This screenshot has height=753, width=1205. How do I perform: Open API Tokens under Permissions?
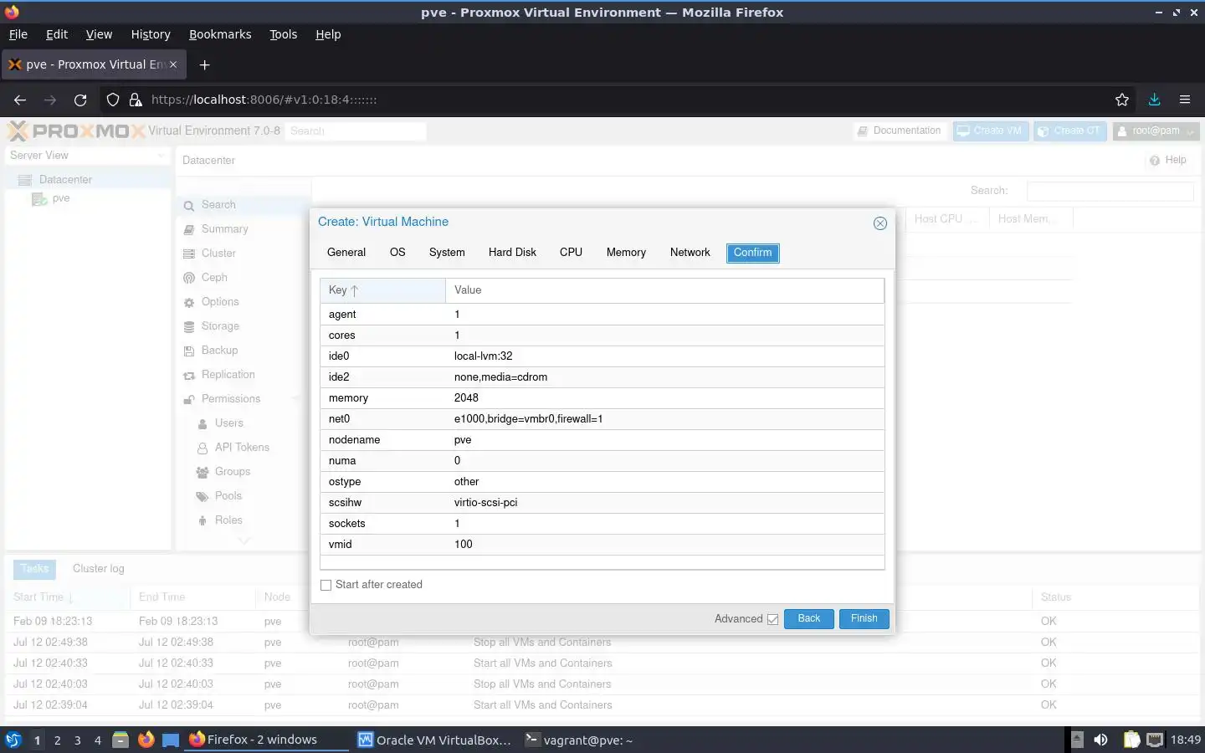[243, 448]
